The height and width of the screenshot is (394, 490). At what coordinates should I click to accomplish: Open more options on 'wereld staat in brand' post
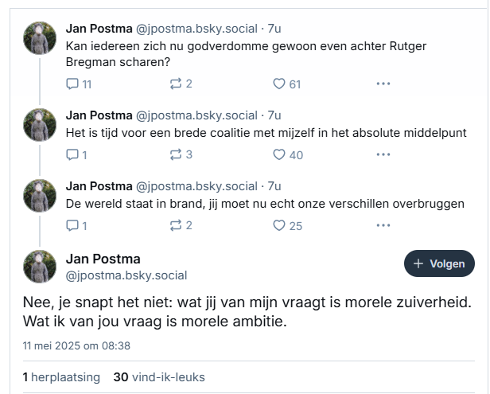click(x=383, y=225)
